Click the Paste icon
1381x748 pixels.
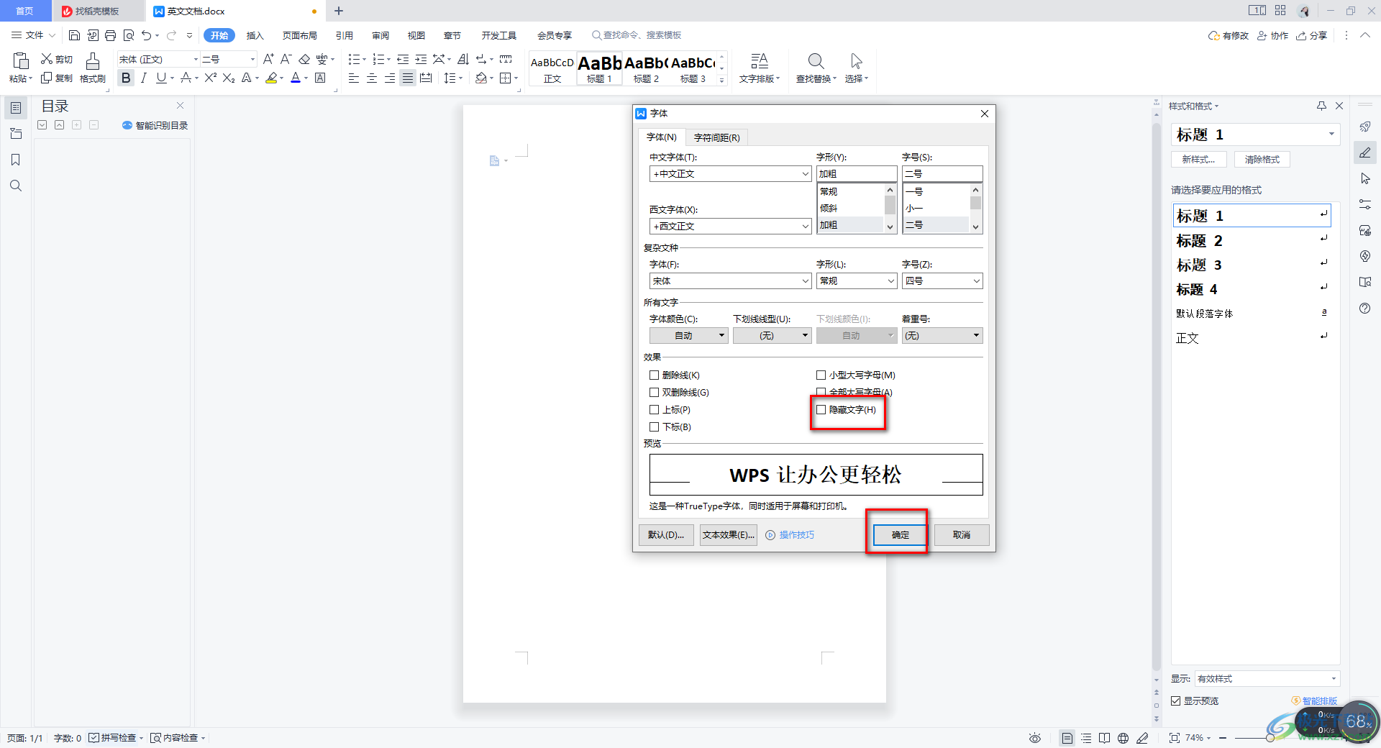click(x=21, y=61)
